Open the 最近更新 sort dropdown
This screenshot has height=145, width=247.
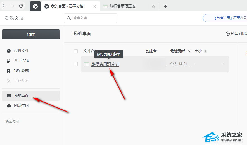coord(181,51)
